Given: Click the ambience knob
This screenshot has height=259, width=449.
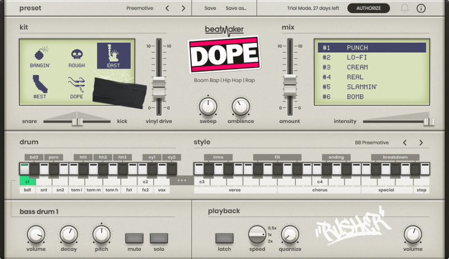Looking at the screenshot, I should [x=241, y=107].
